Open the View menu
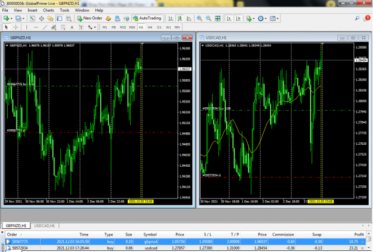This screenshot has width=373, height=252. coord(18,10)
